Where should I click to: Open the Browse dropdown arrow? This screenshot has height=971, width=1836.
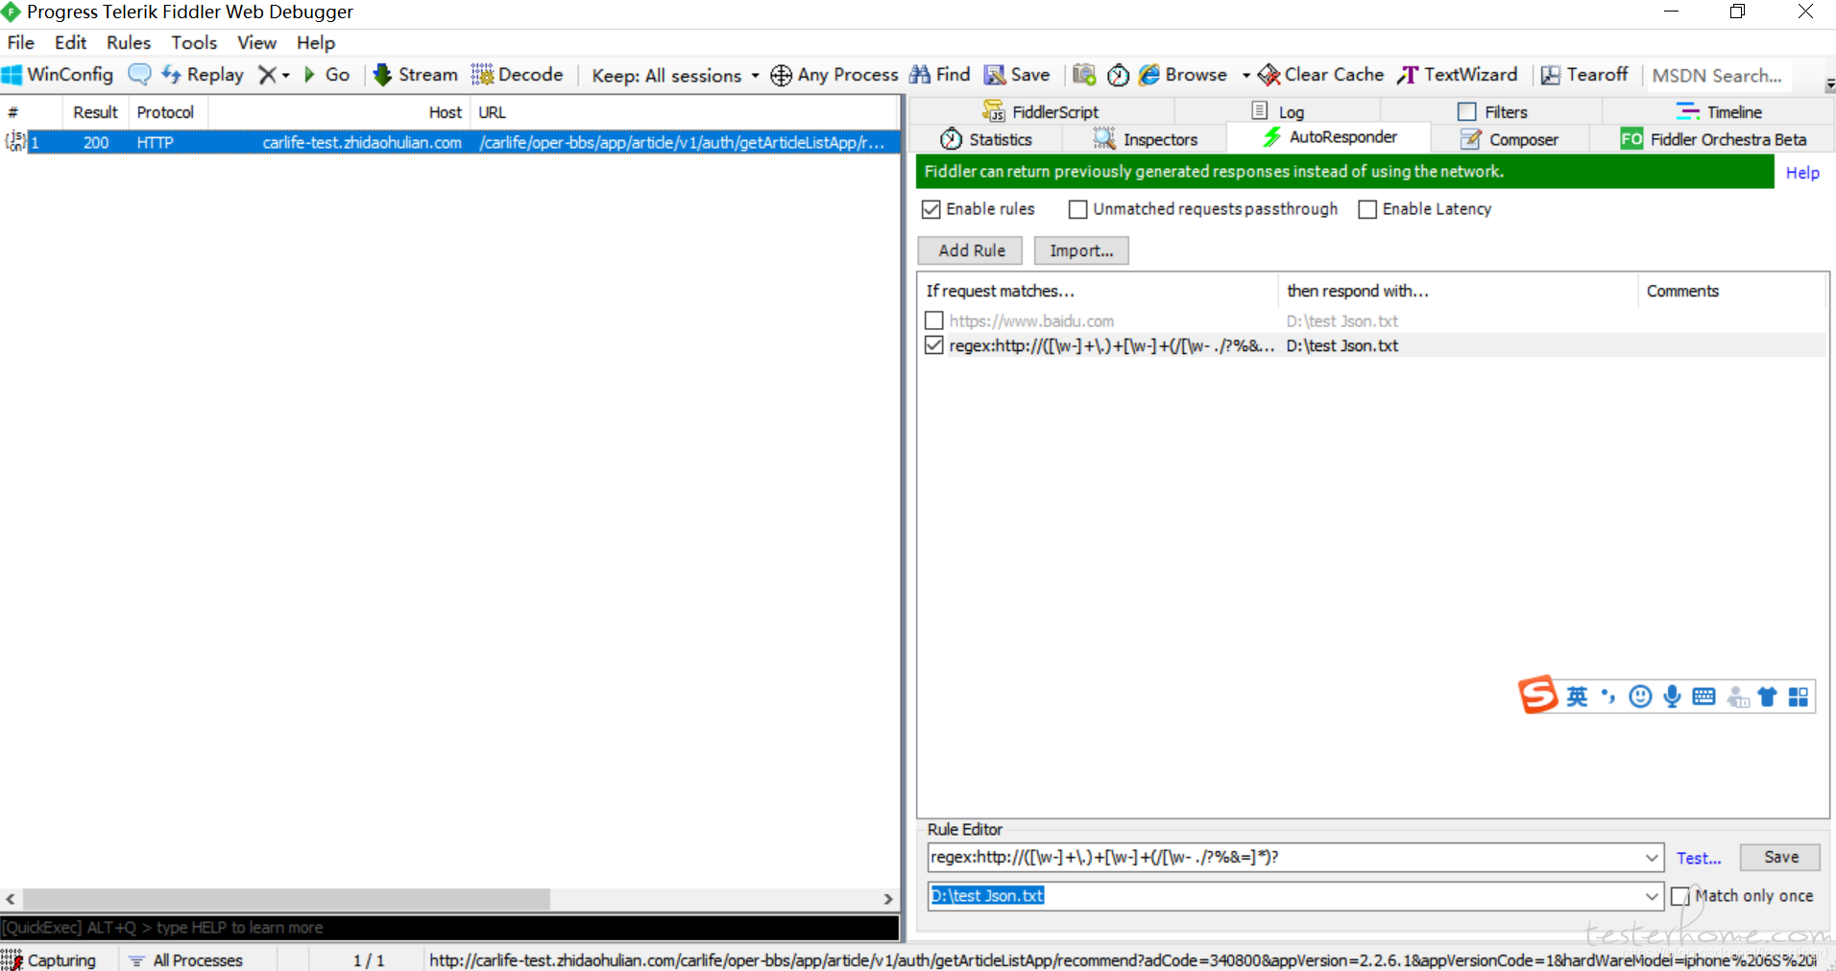[x=1245, y=75]
